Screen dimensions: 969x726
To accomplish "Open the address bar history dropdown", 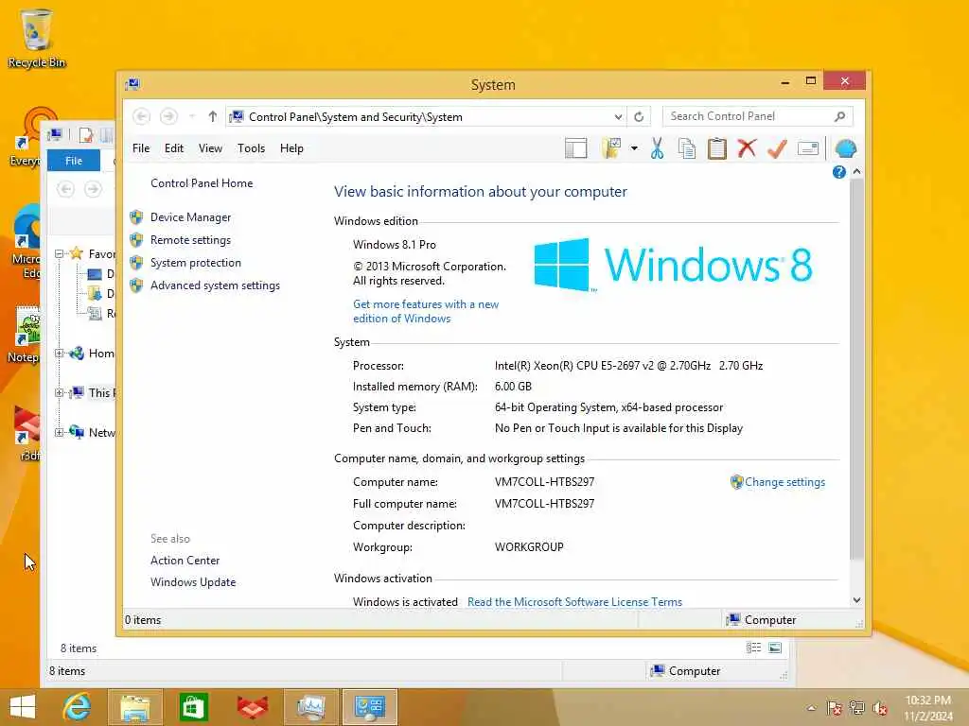I will [618, 116].
